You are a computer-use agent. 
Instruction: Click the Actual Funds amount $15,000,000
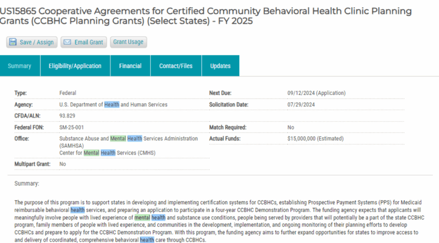point(316,139)
